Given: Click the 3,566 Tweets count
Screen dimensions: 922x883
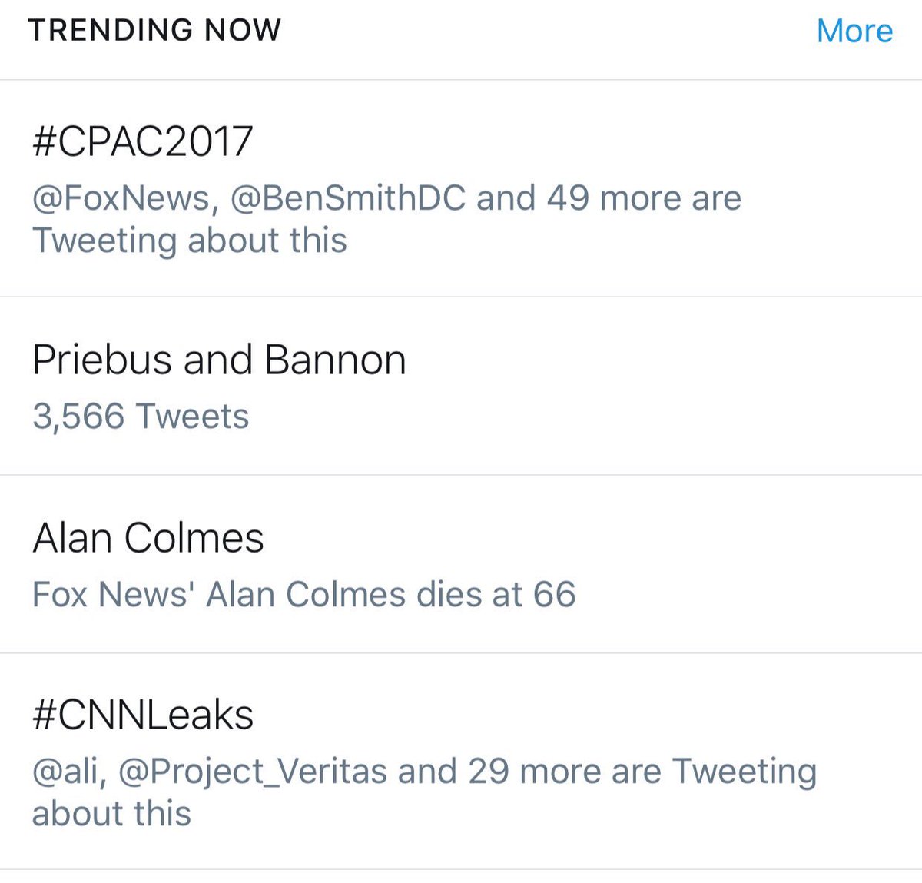Looking at the screenshot, I should 141,417.
